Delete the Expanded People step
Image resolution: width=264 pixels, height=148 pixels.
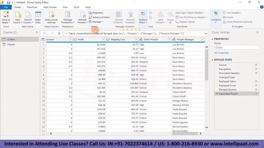(x=217, y=94)
